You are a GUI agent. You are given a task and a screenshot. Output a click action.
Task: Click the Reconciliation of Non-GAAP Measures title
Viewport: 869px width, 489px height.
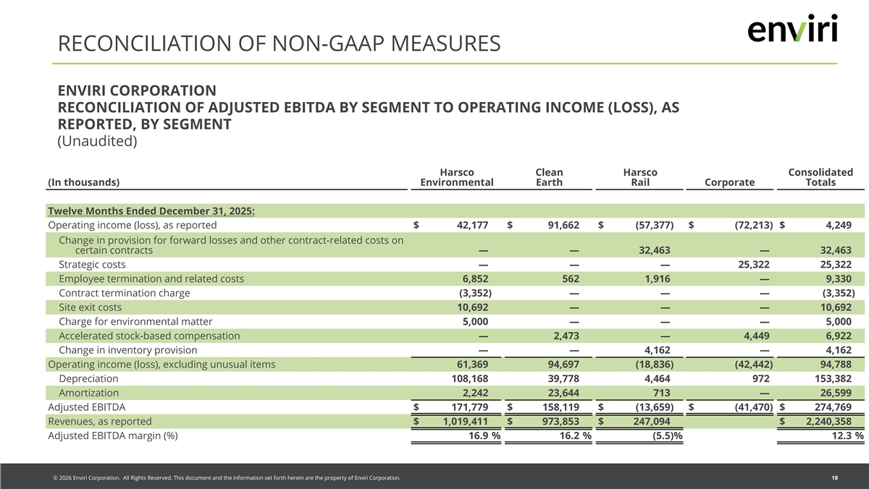coord(279,44)
